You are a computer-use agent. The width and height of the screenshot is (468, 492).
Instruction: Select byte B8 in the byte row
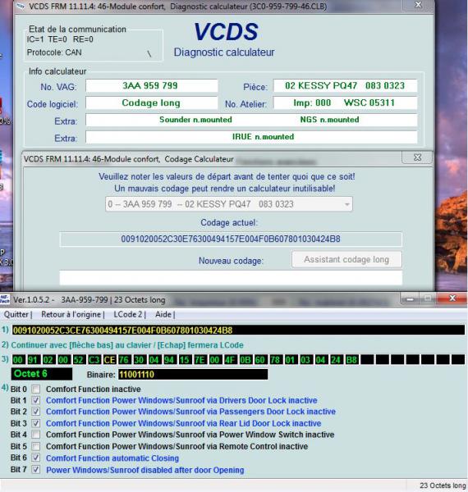pyautogui.click(x=351, y=360)
